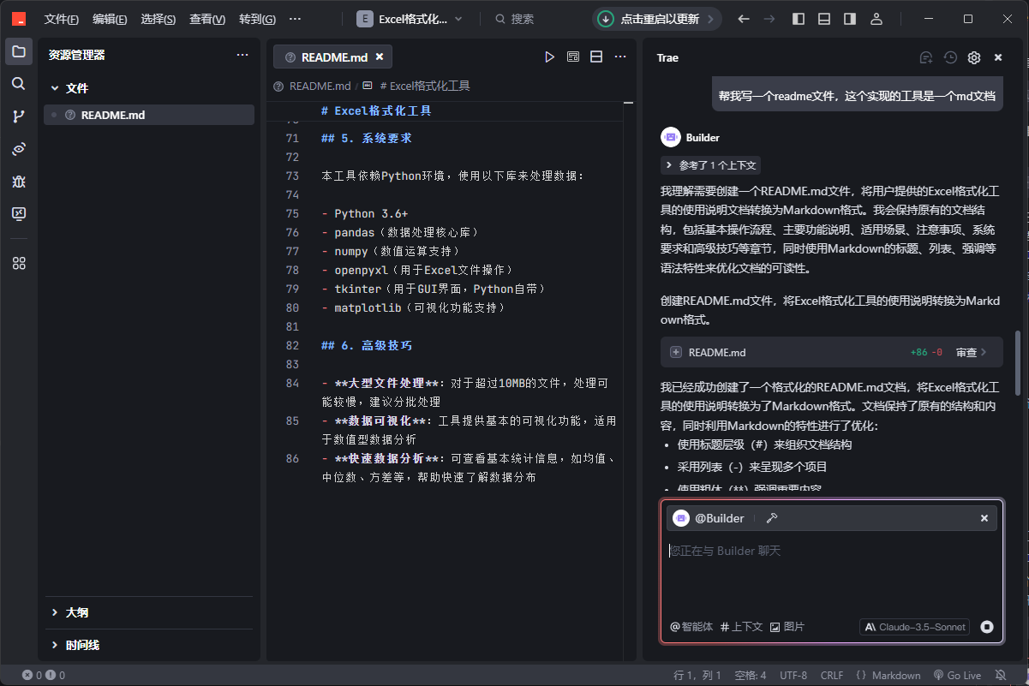1029x686 pixels.
Task: Expand the 大纲 outline section
Action: pos(76,612)
